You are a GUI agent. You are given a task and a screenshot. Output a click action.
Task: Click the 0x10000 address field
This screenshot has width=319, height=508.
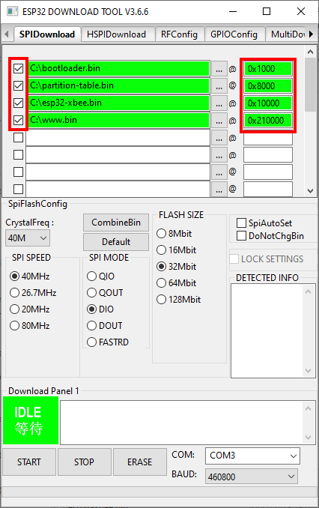[268, 103]
